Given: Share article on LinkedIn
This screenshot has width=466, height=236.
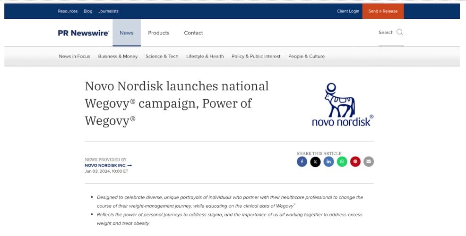Looking at the screenshot, I should click(x=328, y=161).
